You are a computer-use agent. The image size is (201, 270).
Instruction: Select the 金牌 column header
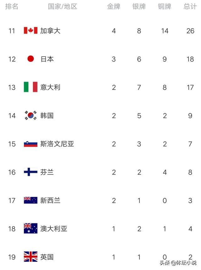[x=114, y=6]
